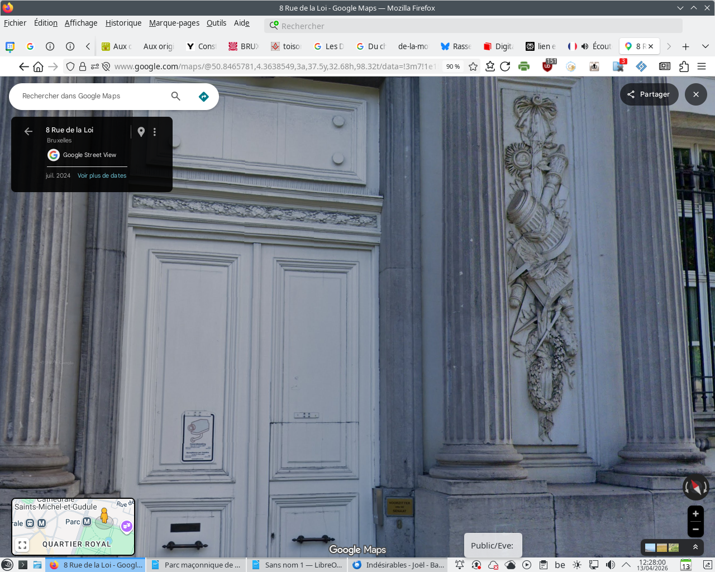Bookmark this page with the star icon

[x=473, y=66]
